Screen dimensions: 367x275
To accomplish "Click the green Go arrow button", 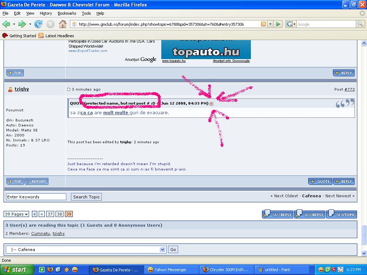I will coord(278,24).
